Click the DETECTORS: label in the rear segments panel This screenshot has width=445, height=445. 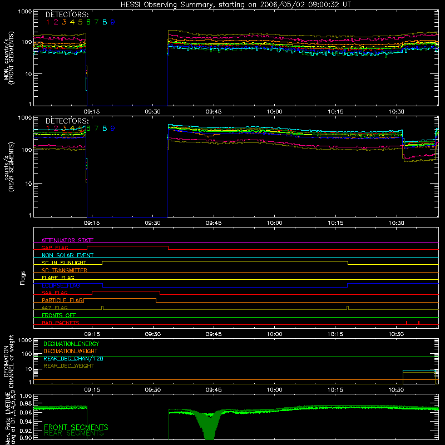pos(67,121)
